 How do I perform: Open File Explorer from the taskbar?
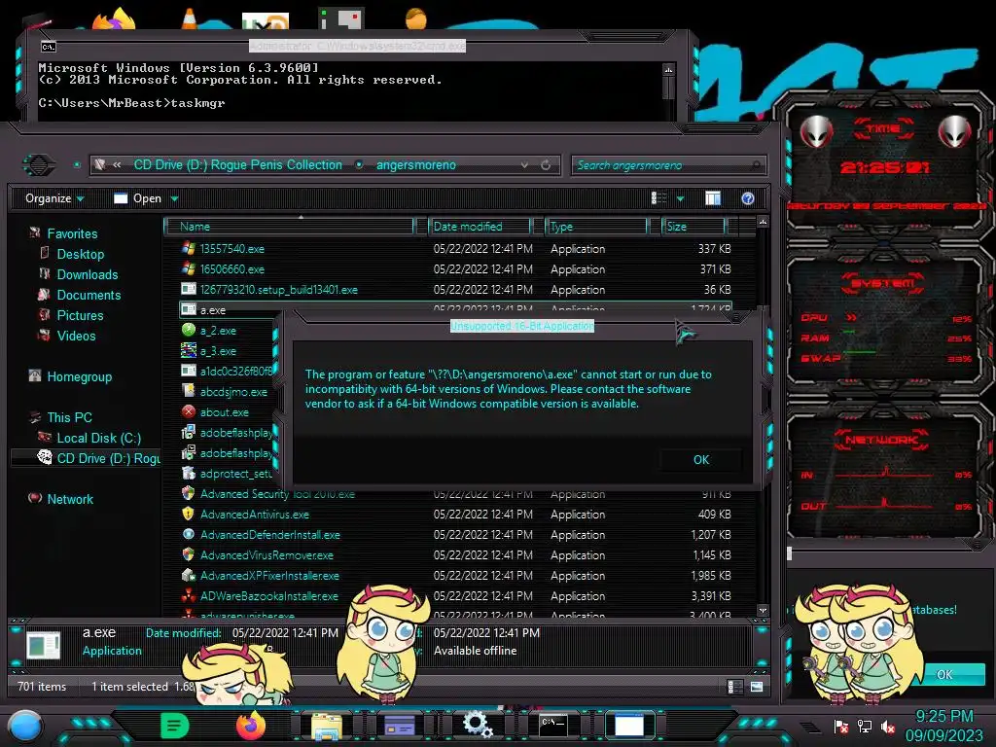[x=327, y=727]
